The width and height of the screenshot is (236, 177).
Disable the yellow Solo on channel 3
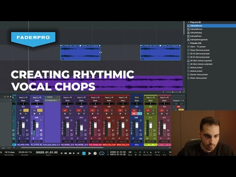pos(40,111)
